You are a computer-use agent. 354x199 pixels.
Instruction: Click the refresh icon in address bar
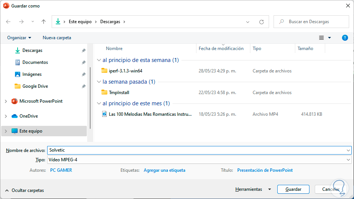[x=262, y=22]
